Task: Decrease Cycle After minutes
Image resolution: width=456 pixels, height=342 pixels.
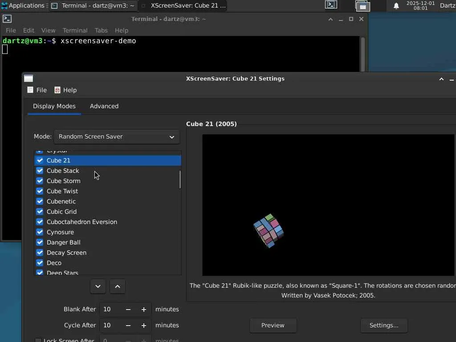Action: click(128, 326)
